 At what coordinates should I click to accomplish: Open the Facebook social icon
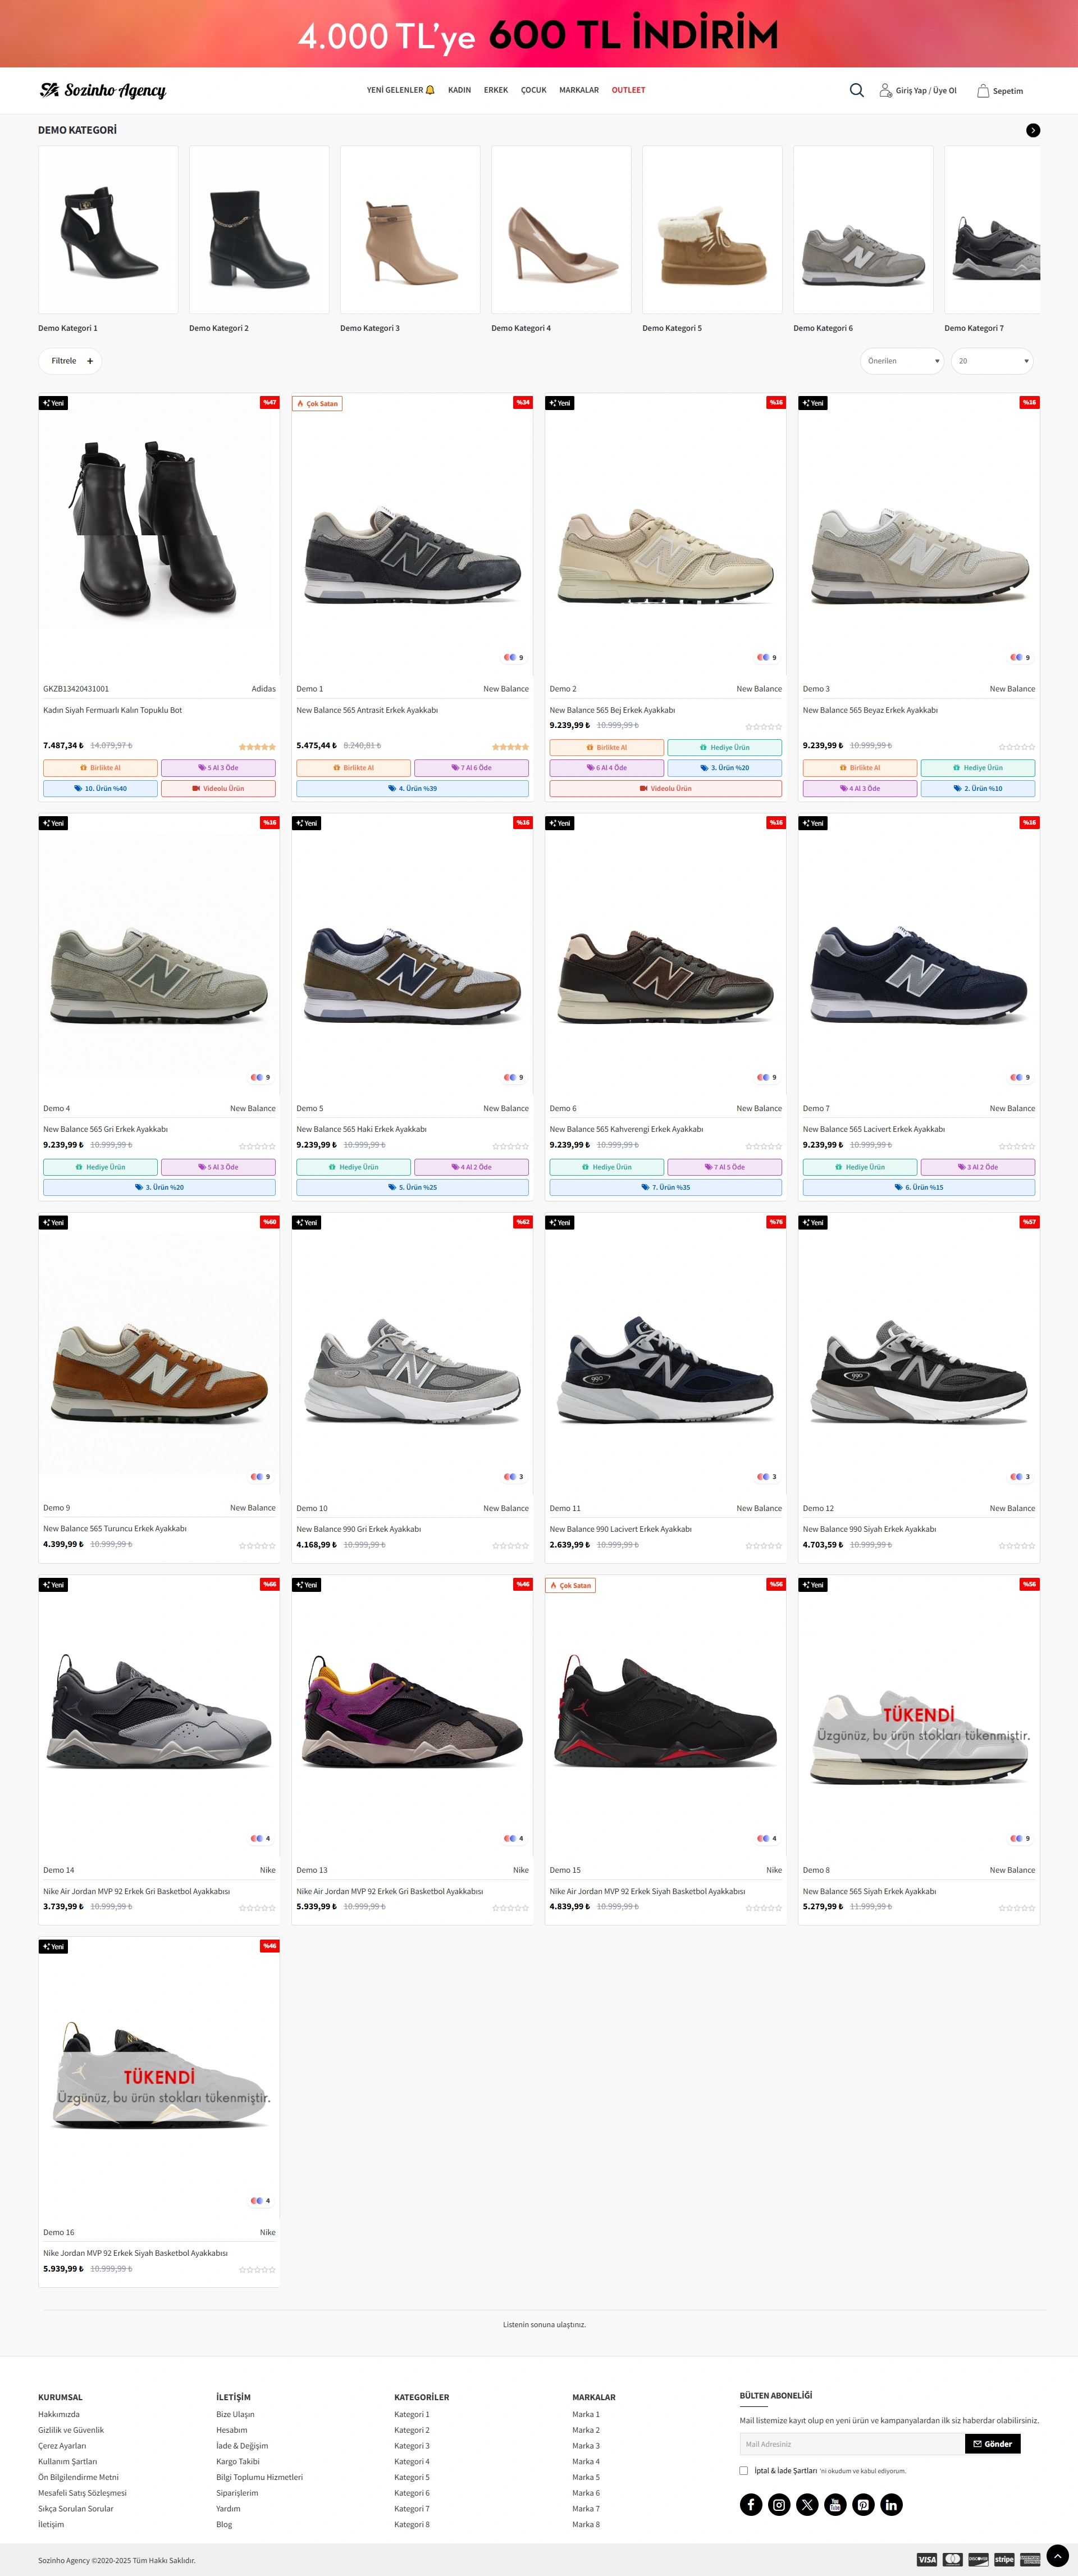pyautogui.click(x=751, y=2504)
